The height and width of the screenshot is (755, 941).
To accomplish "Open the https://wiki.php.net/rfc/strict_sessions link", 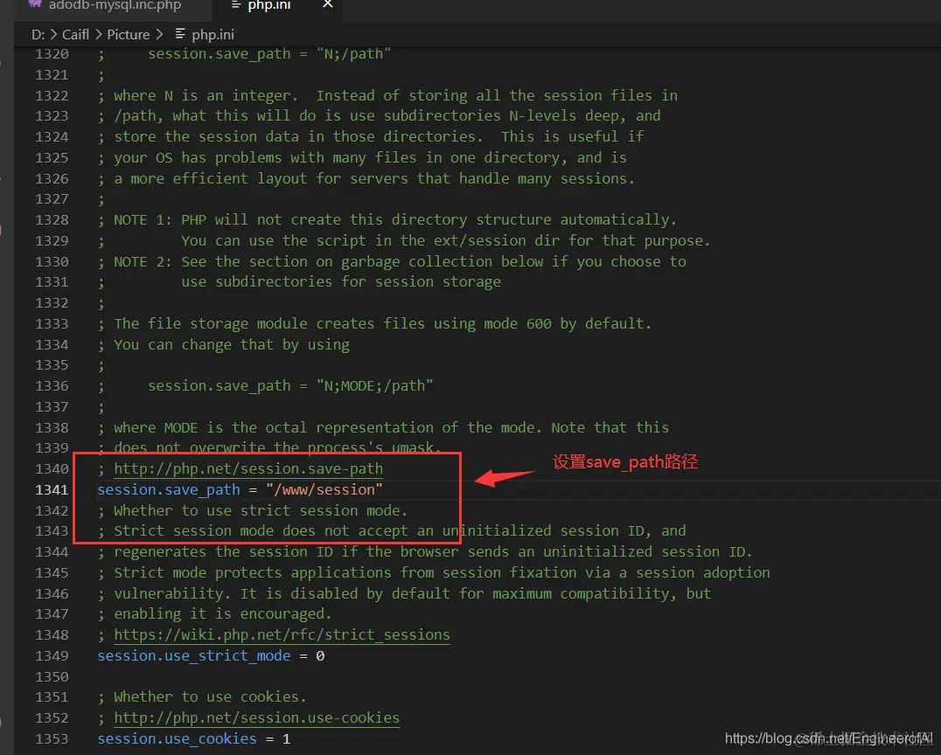I will click(x=282, y=634).
